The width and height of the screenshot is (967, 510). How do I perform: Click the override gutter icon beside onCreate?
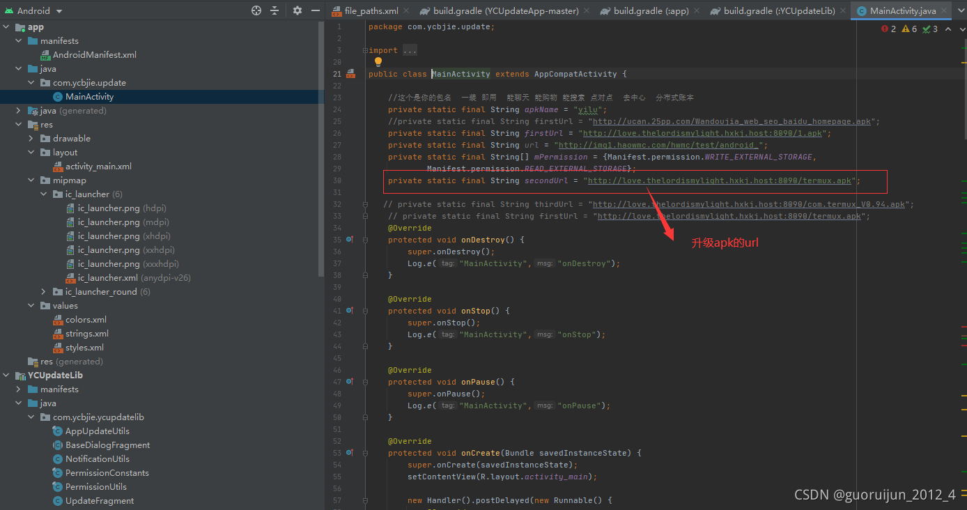[350, 453]
